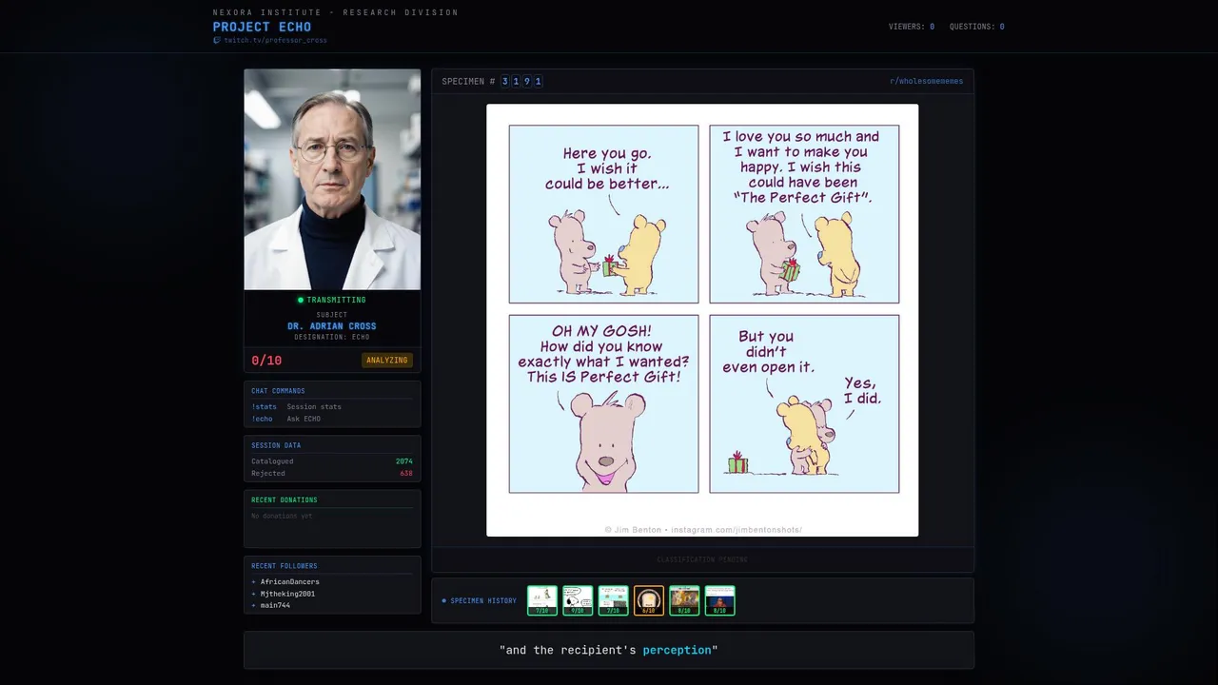
Task: Open the orange-bordered 6/10 history thumbnail
Action: (649, 600)
